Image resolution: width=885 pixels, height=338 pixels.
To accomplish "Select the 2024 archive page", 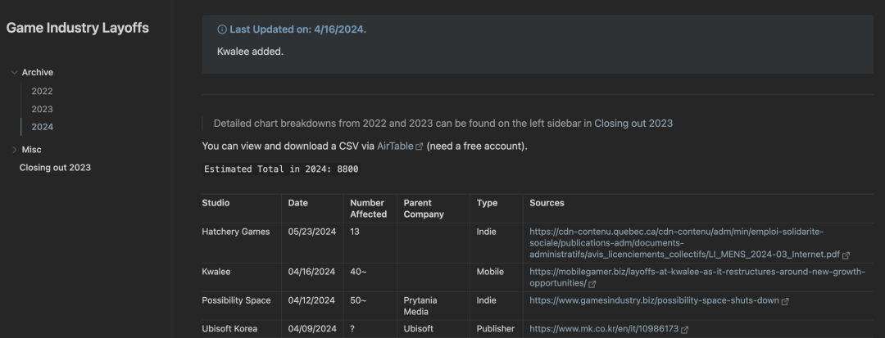I will tap(42, 127).
